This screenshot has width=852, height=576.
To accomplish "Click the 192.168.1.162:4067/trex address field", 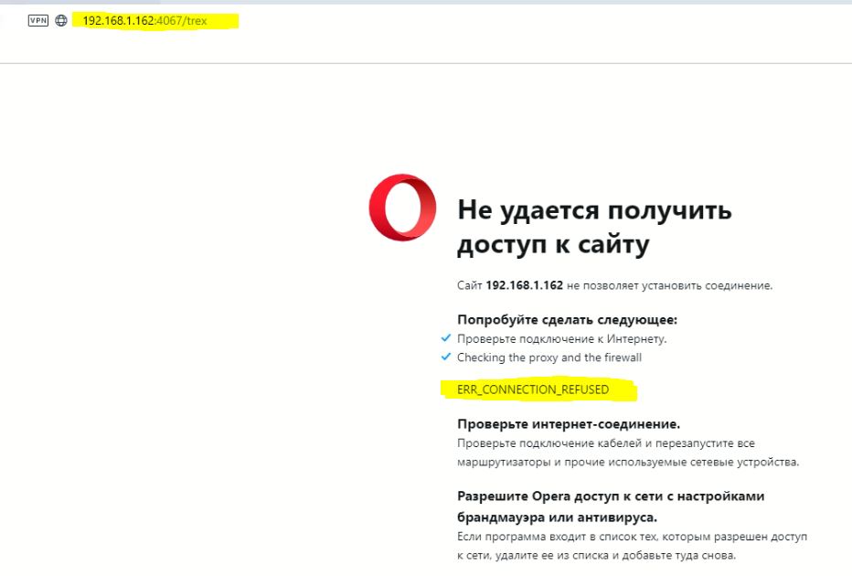I will tap(144, 21).
